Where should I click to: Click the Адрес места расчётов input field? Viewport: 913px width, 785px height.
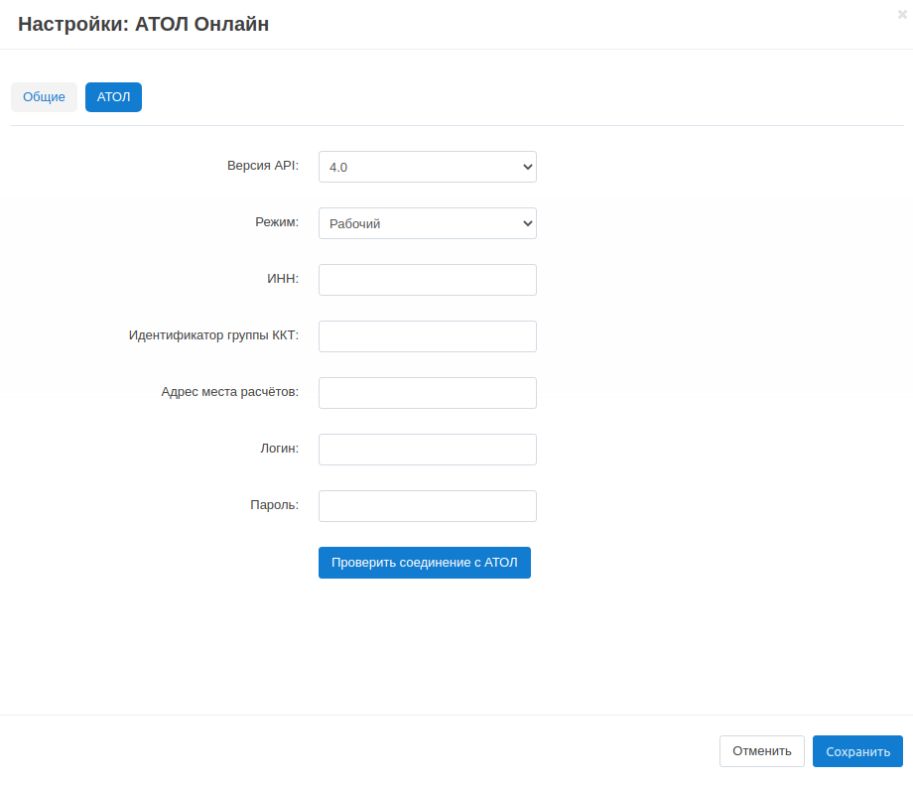[427, 393]
